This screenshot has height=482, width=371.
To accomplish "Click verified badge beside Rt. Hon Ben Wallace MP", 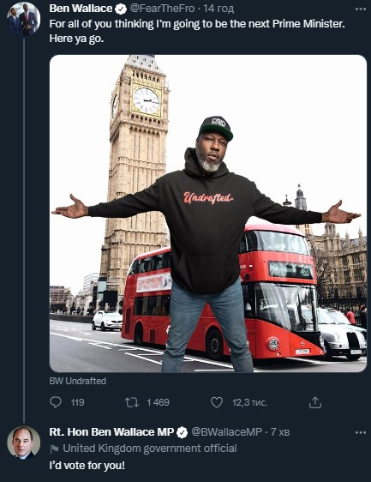I will [x=183, y=432].
